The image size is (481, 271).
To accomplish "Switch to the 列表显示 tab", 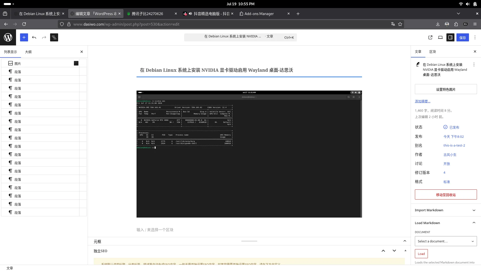I will pyautogui.click(x=11, y=52).
